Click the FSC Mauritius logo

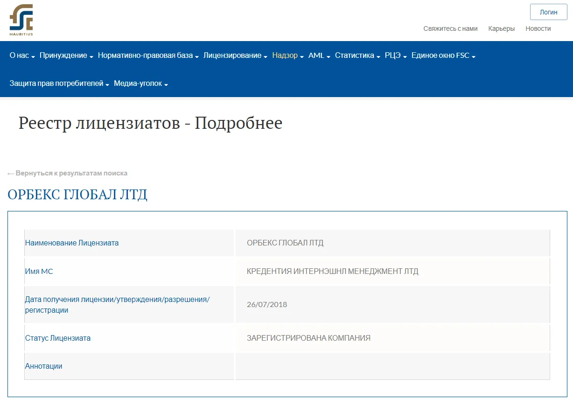21,20
